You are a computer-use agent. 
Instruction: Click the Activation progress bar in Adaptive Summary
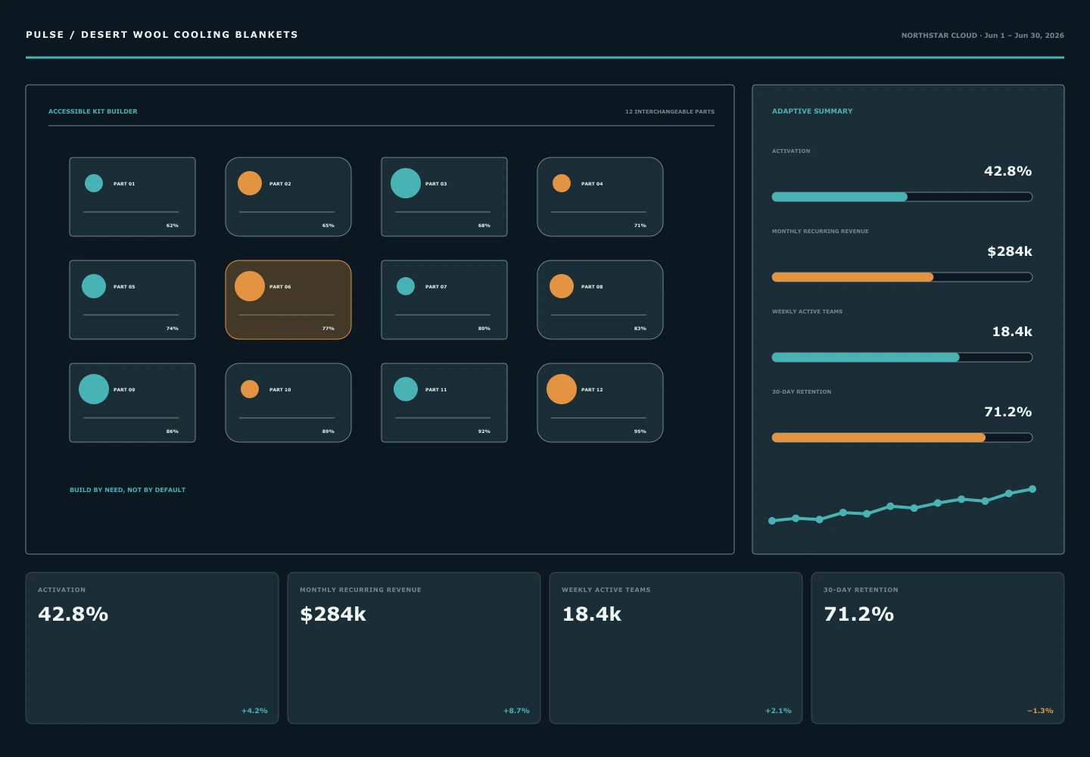(x=902, y=197)
